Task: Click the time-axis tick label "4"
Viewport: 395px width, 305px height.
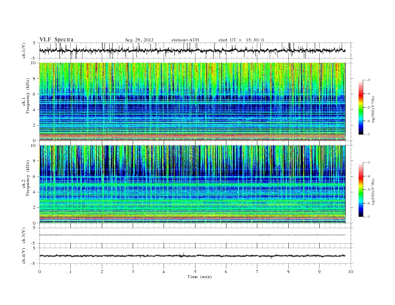Action: click(164, 272)
